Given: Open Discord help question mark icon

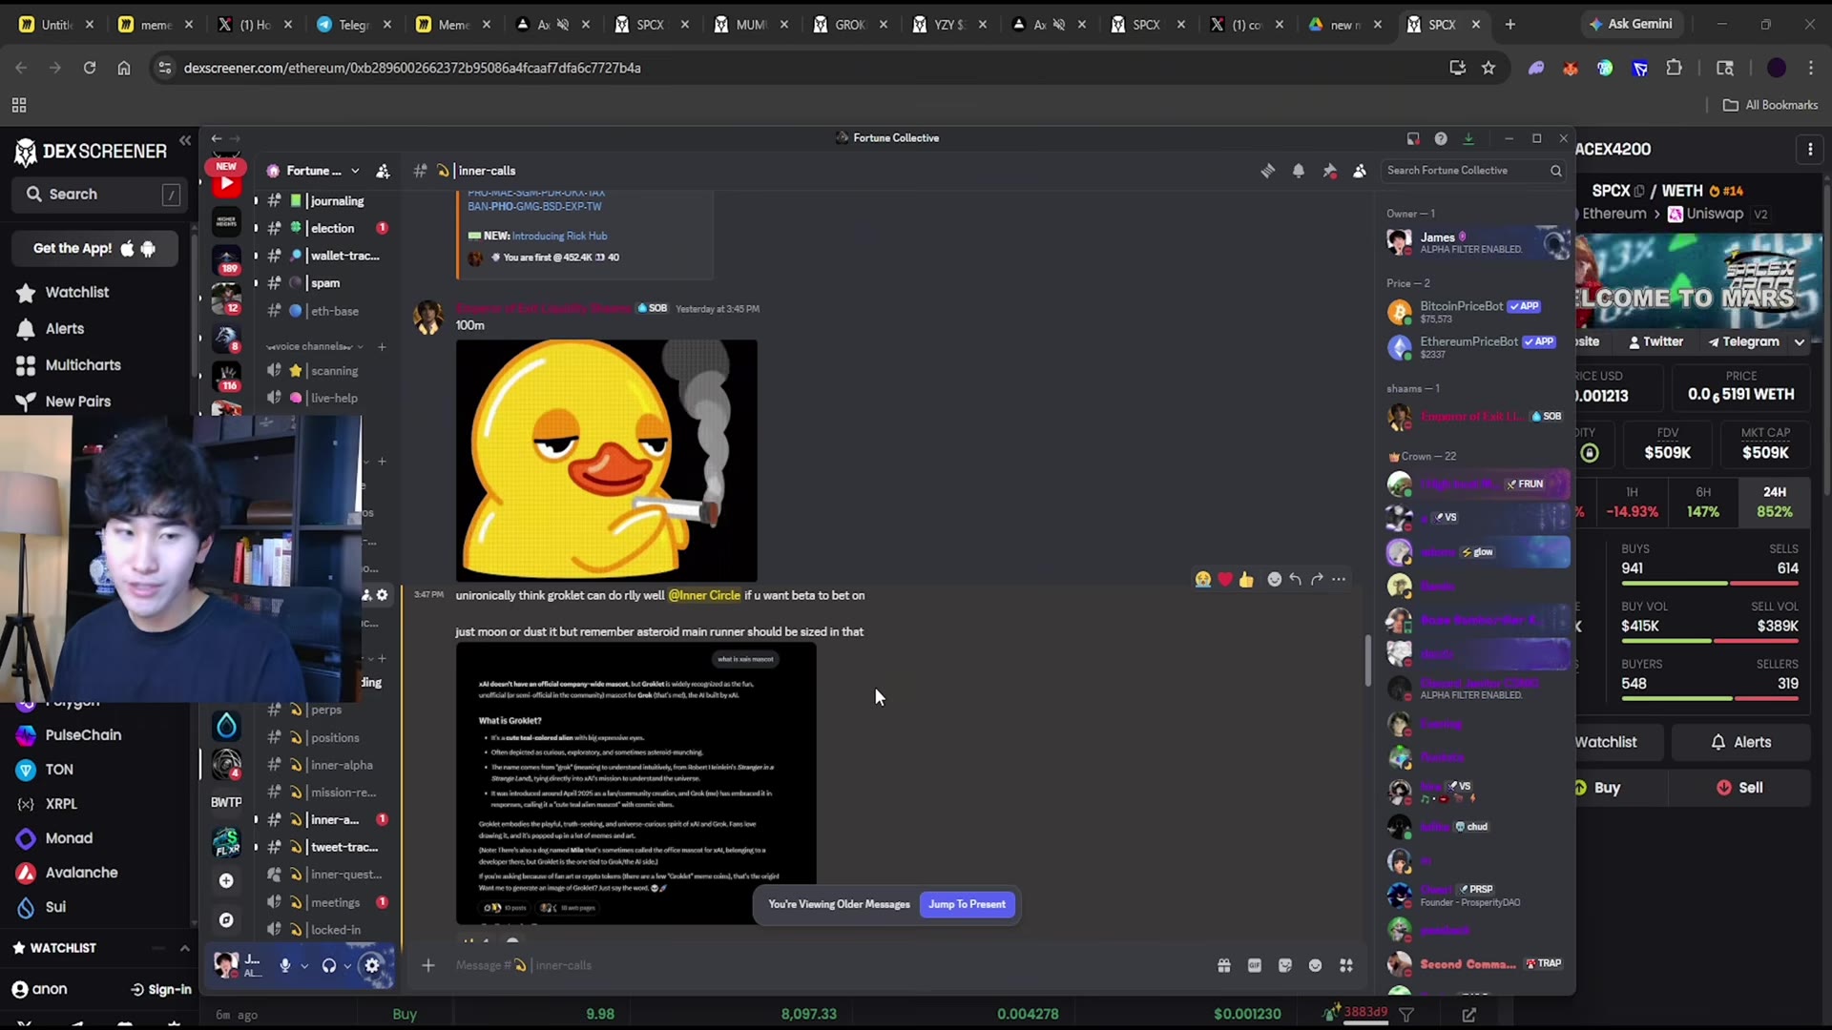Looking at the screenshot, I should point(1441,138).
